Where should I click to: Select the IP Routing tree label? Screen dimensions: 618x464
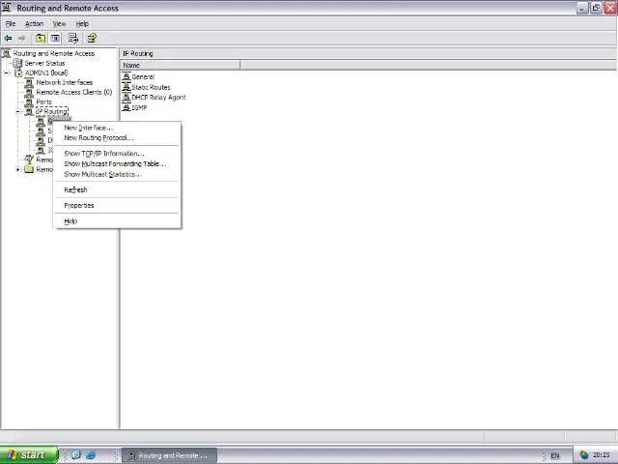pyautogui.click(x=52, y=112)
